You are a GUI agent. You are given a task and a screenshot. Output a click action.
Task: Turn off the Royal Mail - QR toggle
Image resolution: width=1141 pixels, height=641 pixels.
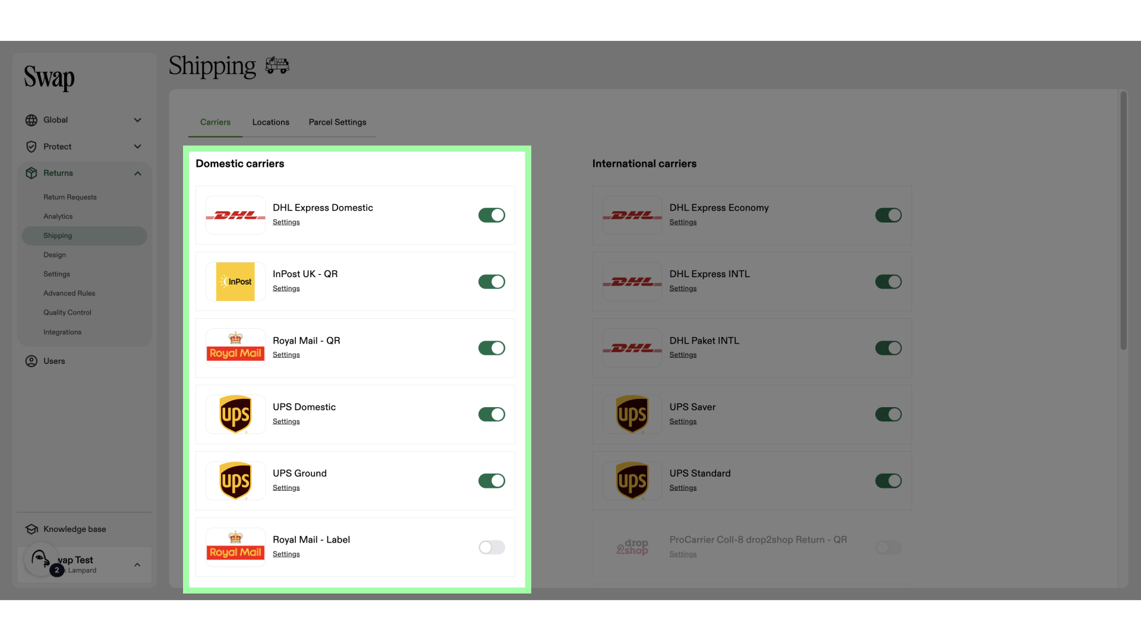point(491,348)
